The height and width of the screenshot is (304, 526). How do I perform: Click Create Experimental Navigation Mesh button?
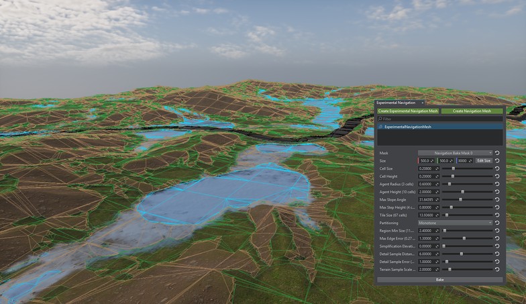tap(408, 111)
